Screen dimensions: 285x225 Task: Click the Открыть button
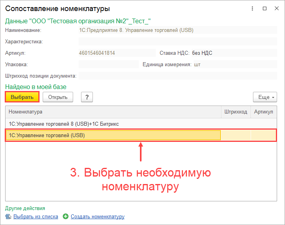pyautogui.click(x=58, y=97)
